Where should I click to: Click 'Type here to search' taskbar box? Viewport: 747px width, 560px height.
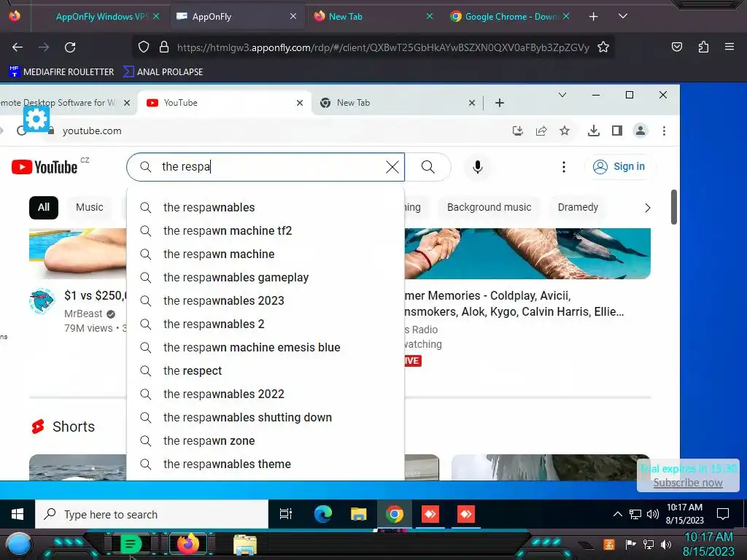pos(152,514)
